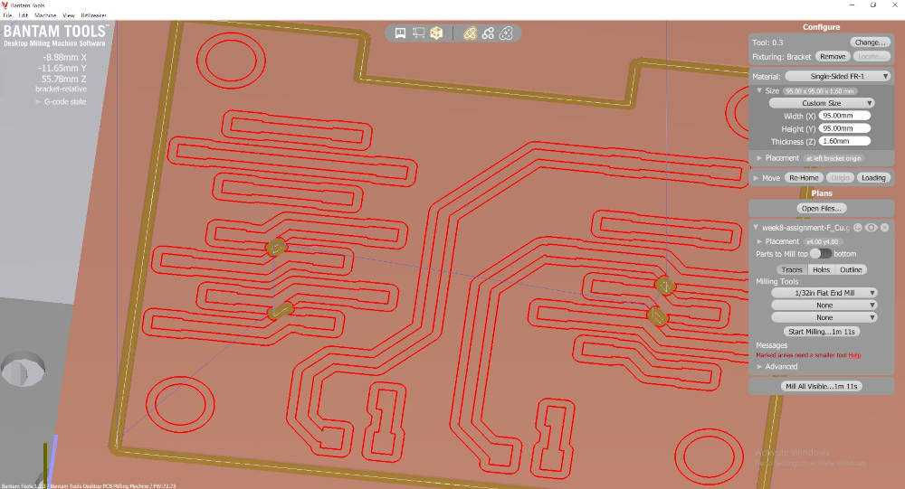Image resolution: width=905 pixels, height=489 pixels.
Task: Collapse the week8-assignment-F_Cu plan
Action: coord(756,227)
